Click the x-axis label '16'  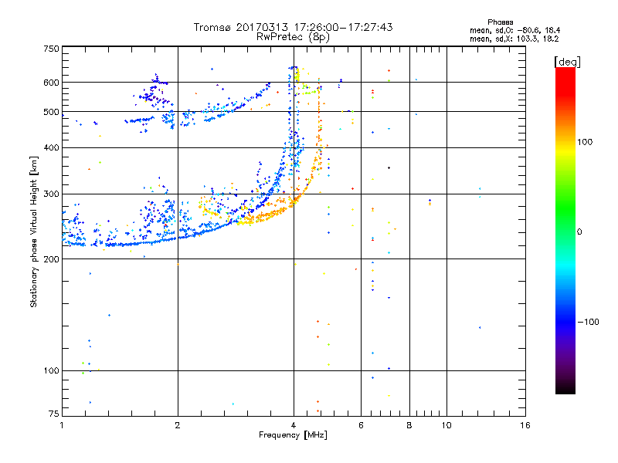click(x=525, y=425)
